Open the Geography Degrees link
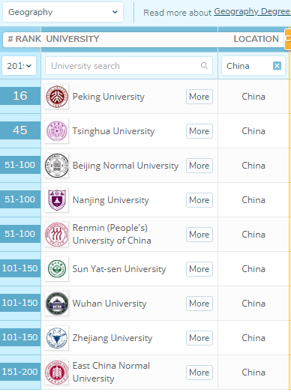The height and width of the screenshot is (392, 291). (x=253, y=11)
